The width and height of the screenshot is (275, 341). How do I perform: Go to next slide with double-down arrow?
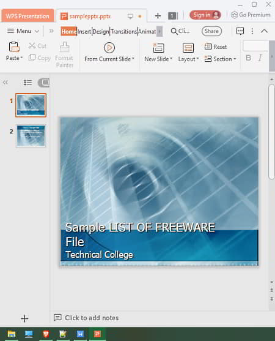(271, 299)
